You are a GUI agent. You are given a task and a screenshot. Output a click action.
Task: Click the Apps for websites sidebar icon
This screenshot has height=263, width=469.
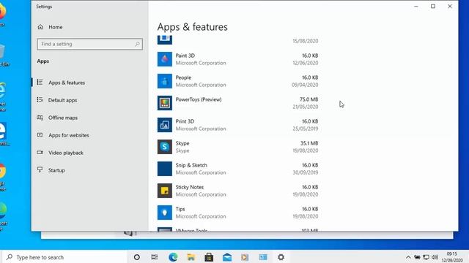[40, 134]
